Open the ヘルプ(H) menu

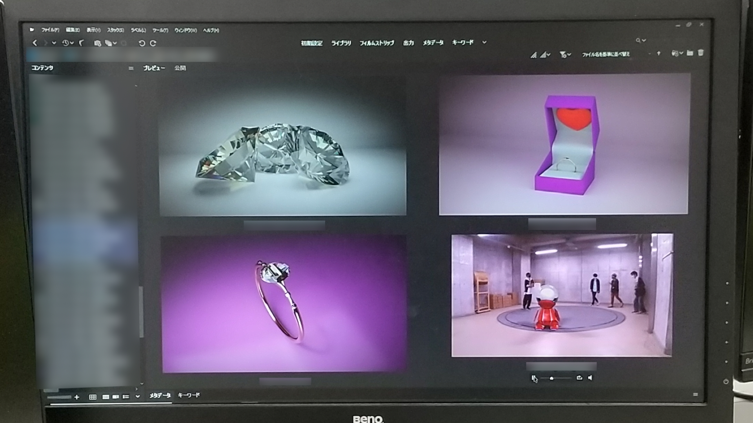tap(211, 30)
